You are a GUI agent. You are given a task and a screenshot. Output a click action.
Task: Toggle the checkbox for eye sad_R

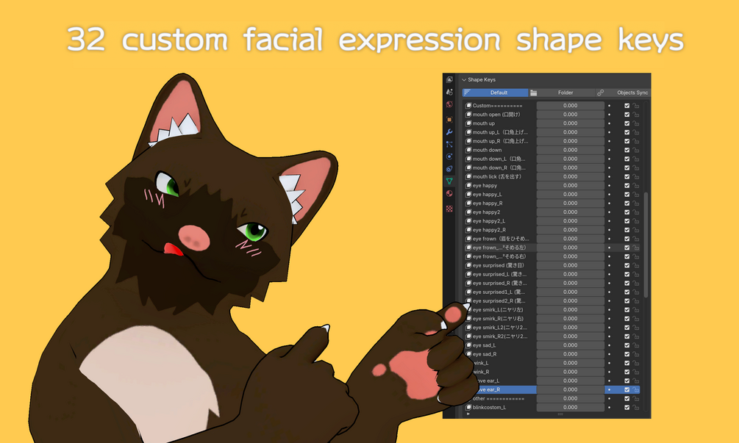[626, 354]
